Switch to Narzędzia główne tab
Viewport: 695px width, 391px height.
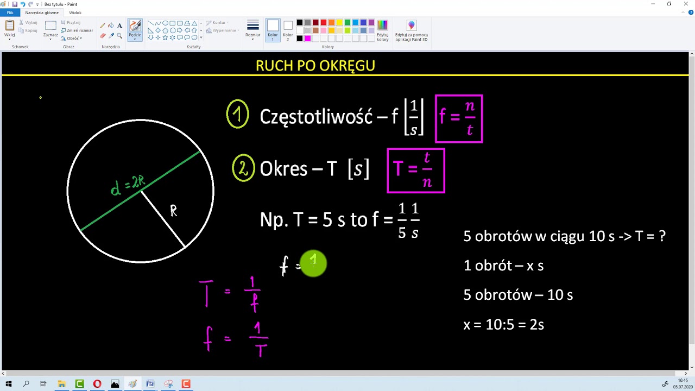pos(42,12)
